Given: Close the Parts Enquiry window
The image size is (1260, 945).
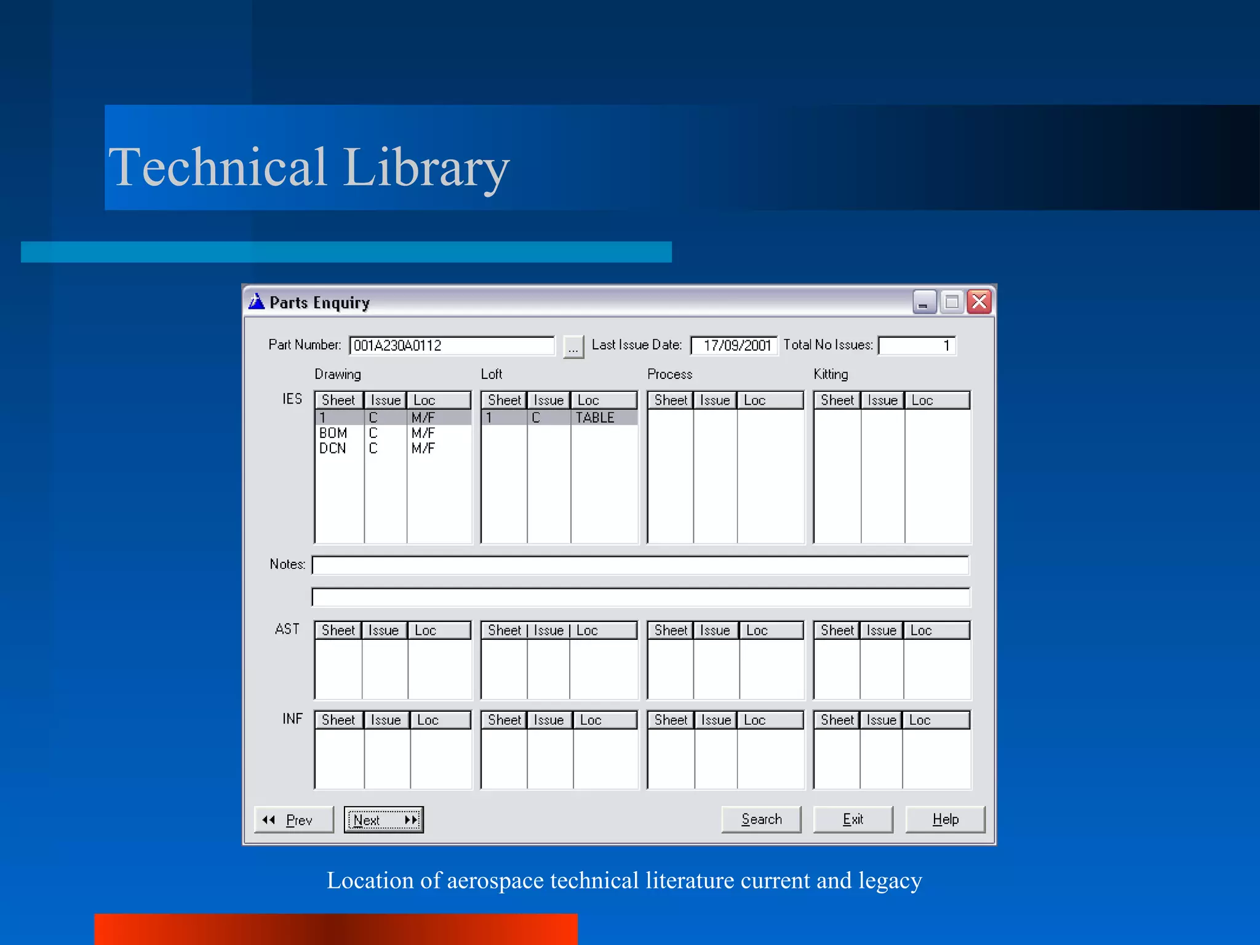Looking at the screenshot, I should [x=979, y=301].
